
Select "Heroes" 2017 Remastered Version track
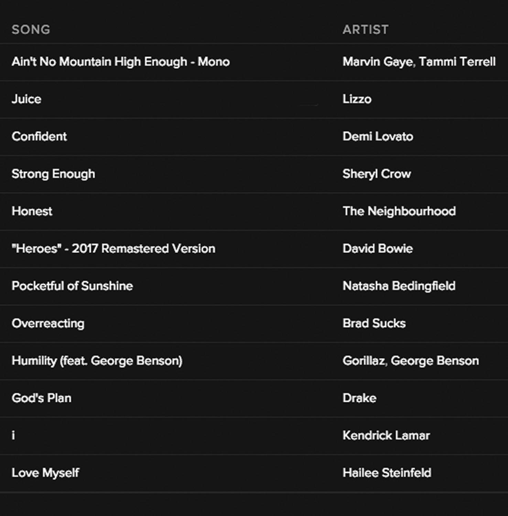114,249
